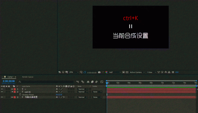
Task: Click the viewer Timeline icon
Action: pos(166,72)
